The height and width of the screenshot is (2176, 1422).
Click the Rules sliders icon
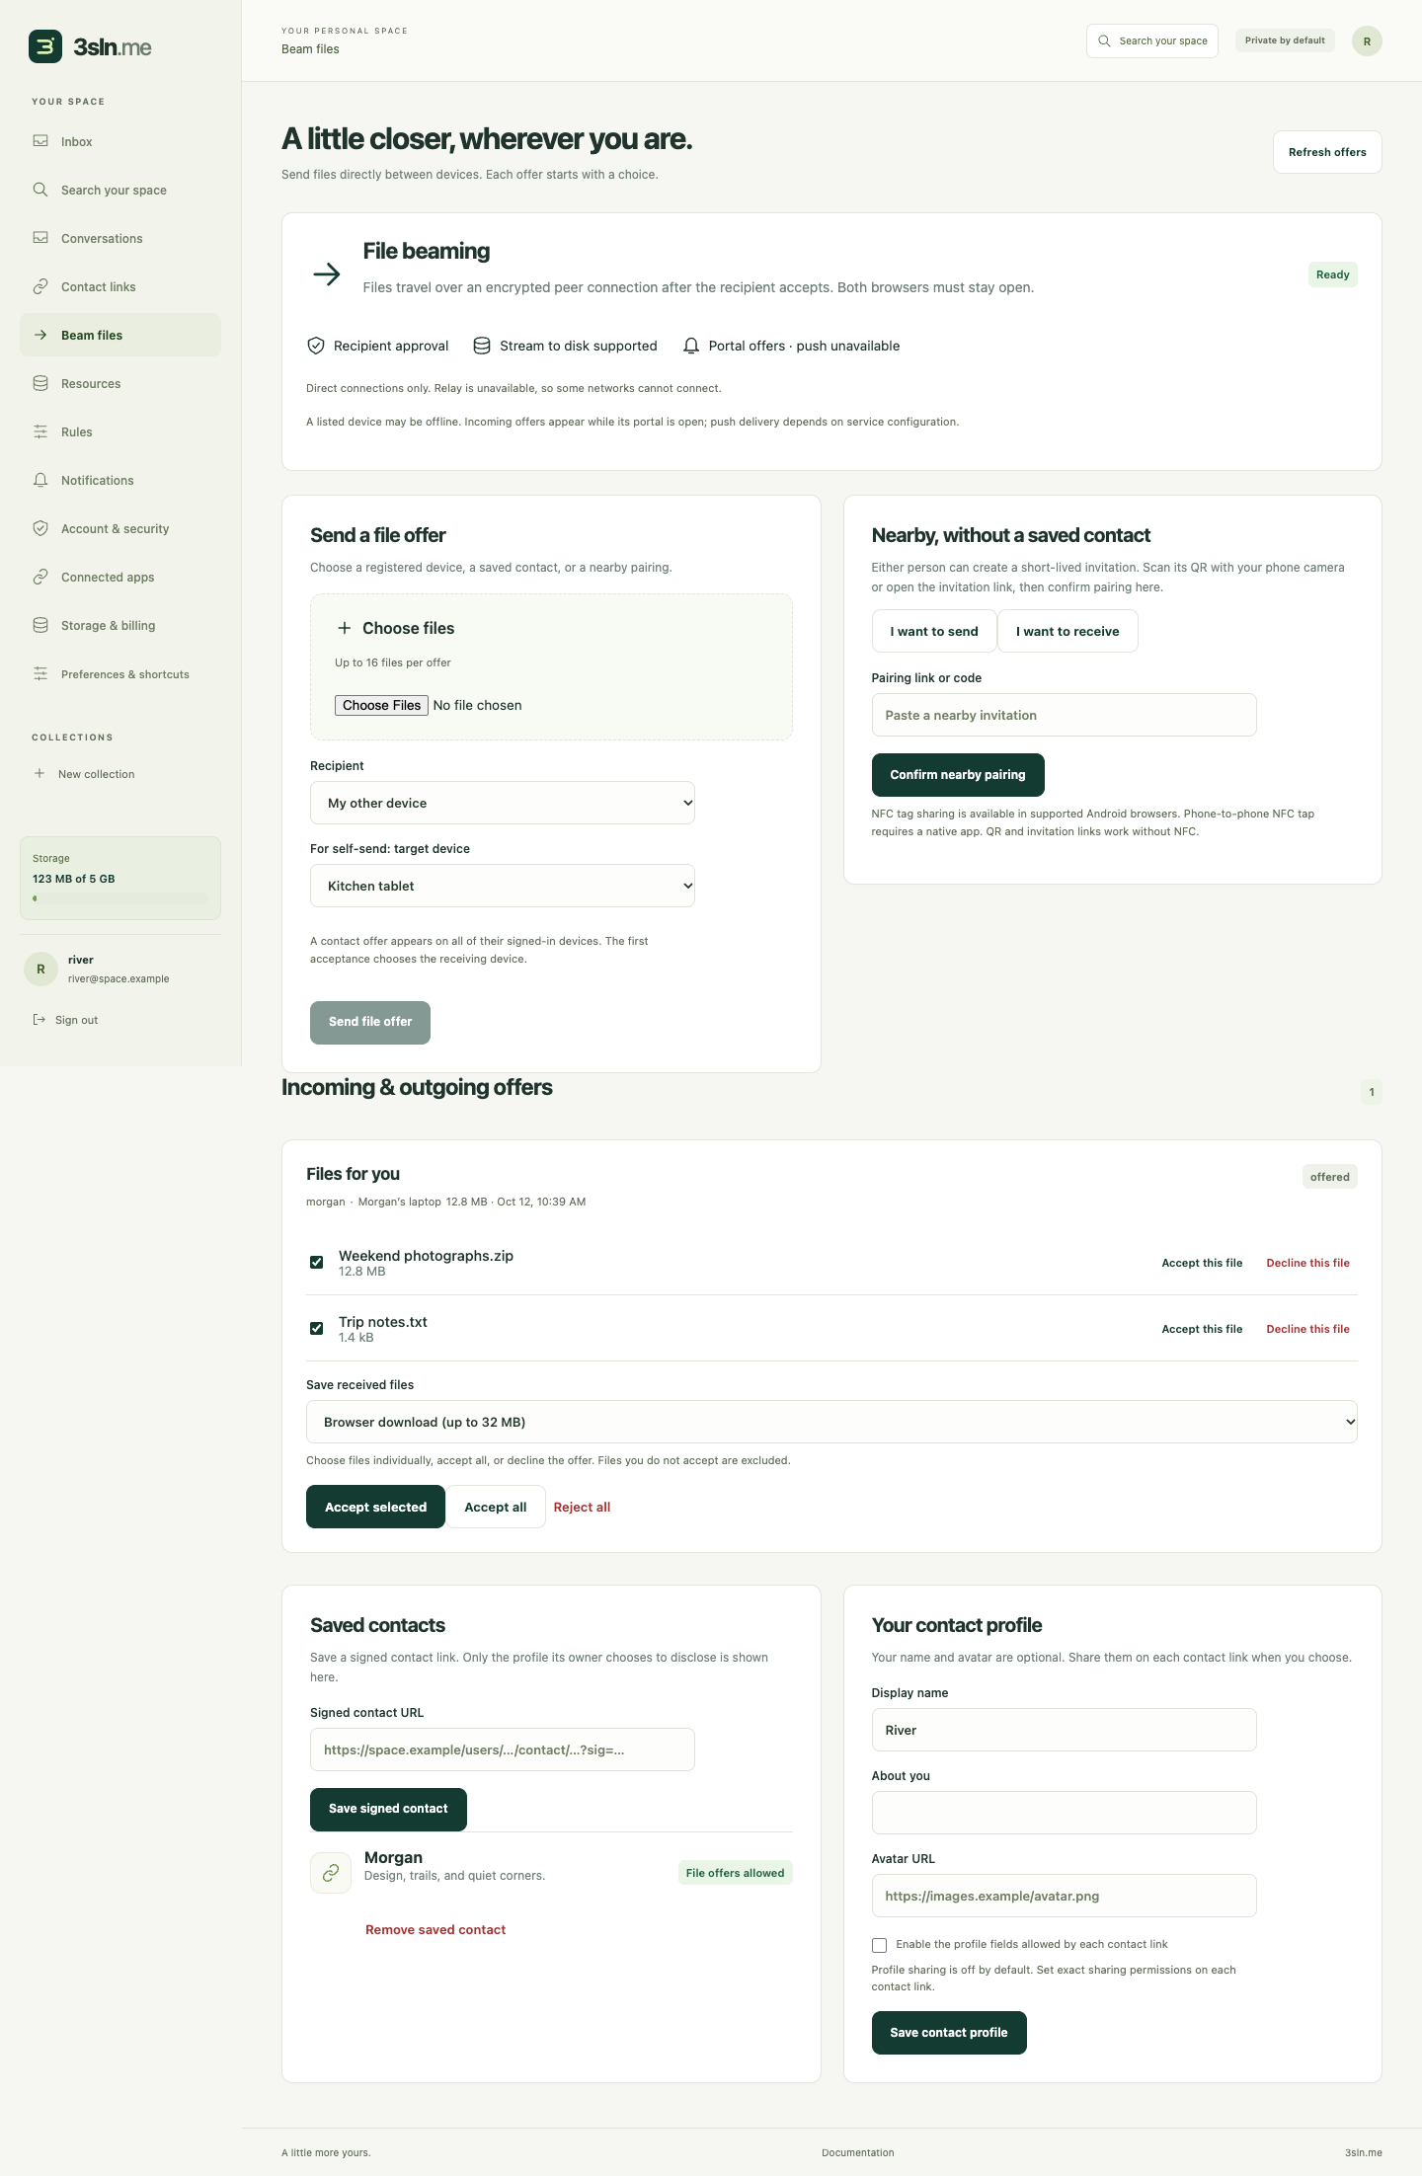click(x=40, y=431)
